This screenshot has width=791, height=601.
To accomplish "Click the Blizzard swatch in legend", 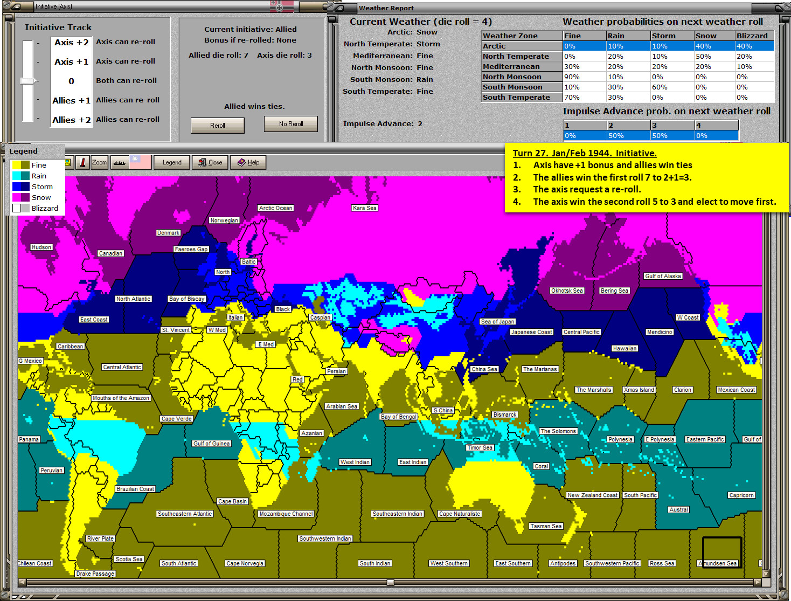I will point(21,208).
